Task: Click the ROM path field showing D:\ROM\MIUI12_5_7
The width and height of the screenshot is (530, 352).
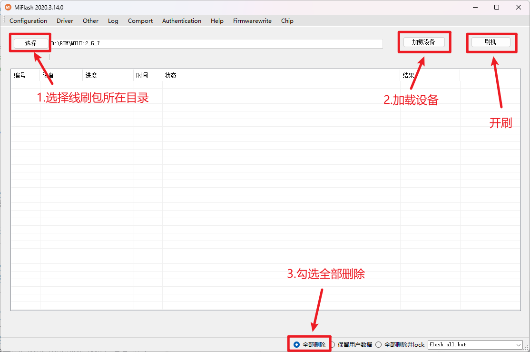Action: [214, 43]
